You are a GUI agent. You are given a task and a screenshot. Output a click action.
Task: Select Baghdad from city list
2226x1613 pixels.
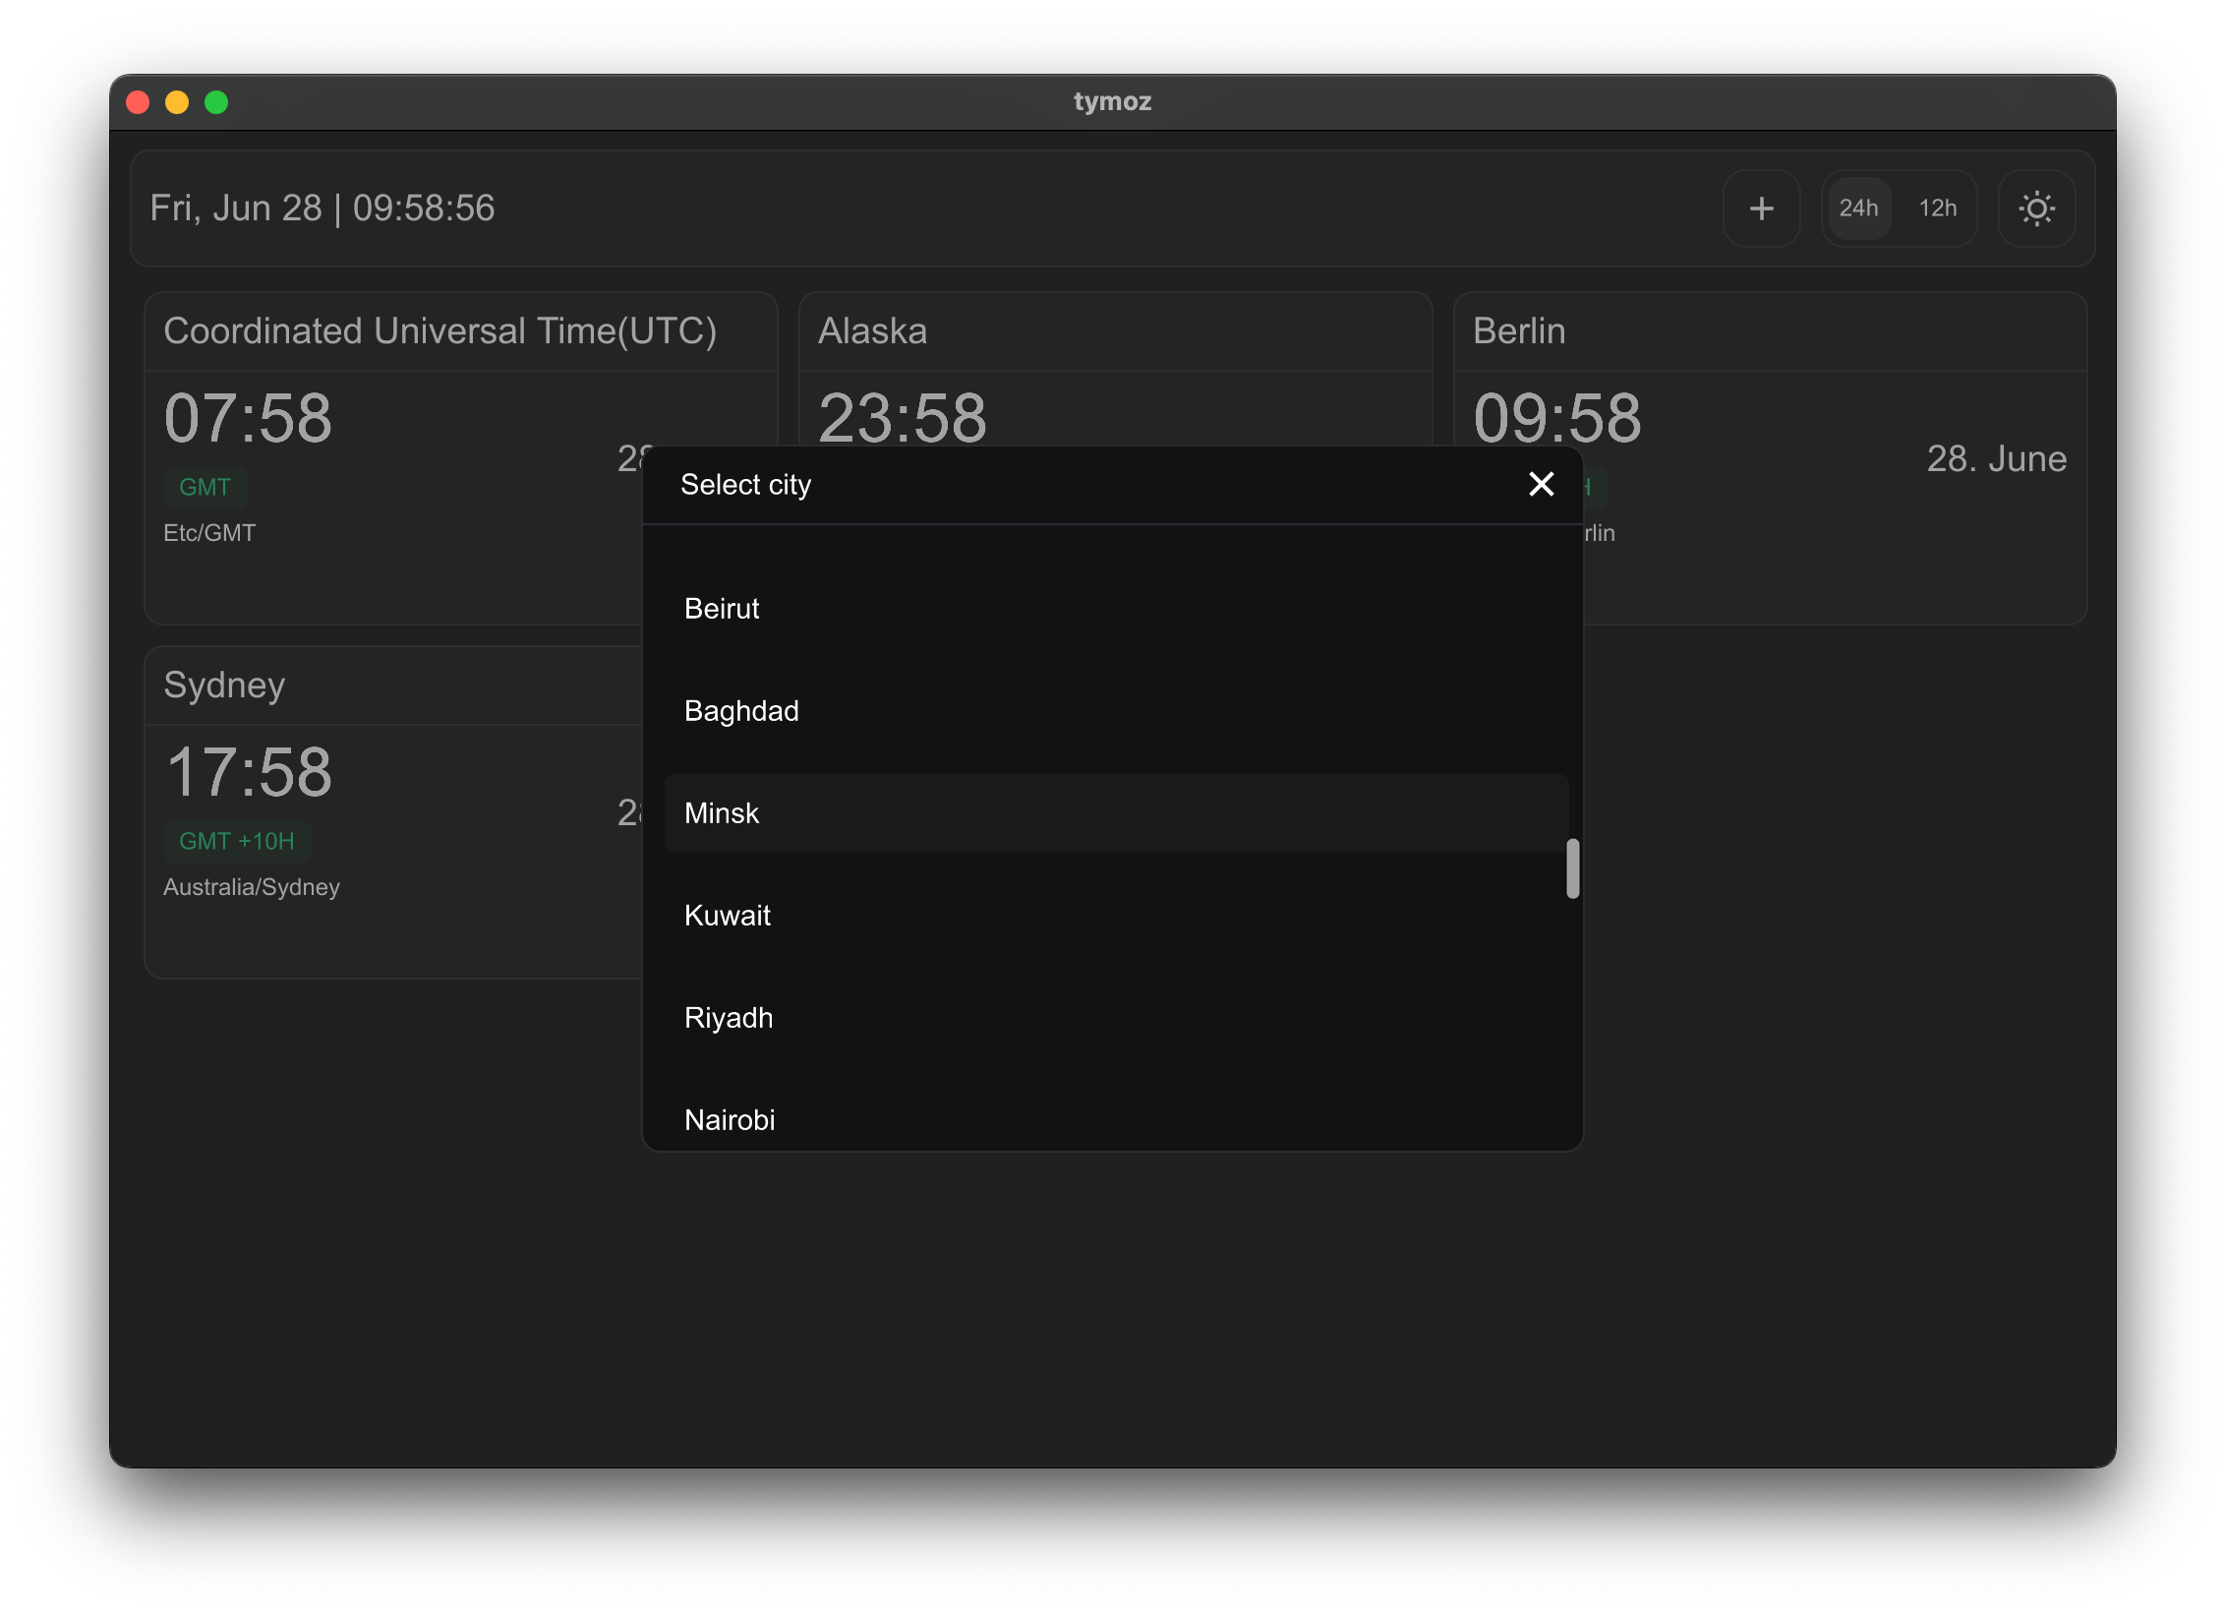coord(741,711)
